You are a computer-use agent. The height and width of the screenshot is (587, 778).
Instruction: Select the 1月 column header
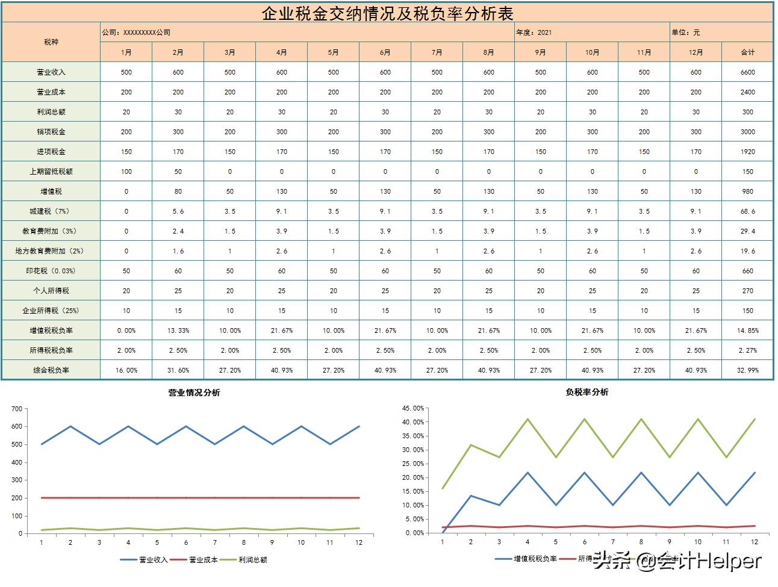127,52
